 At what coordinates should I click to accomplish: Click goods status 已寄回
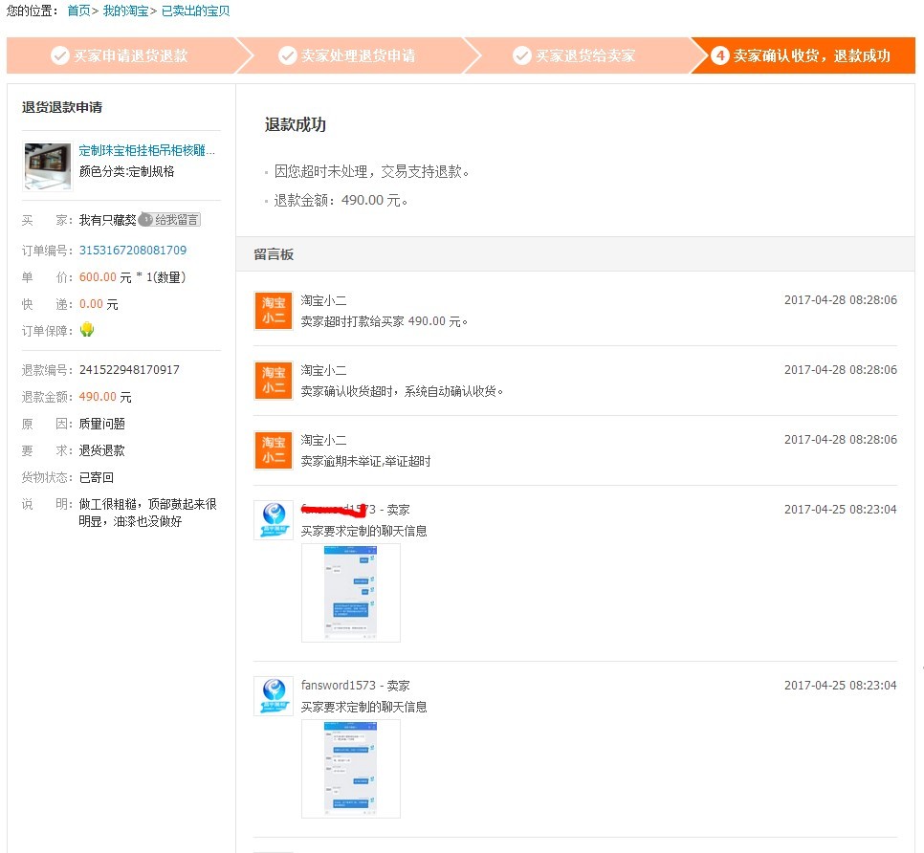click(96, 477)
